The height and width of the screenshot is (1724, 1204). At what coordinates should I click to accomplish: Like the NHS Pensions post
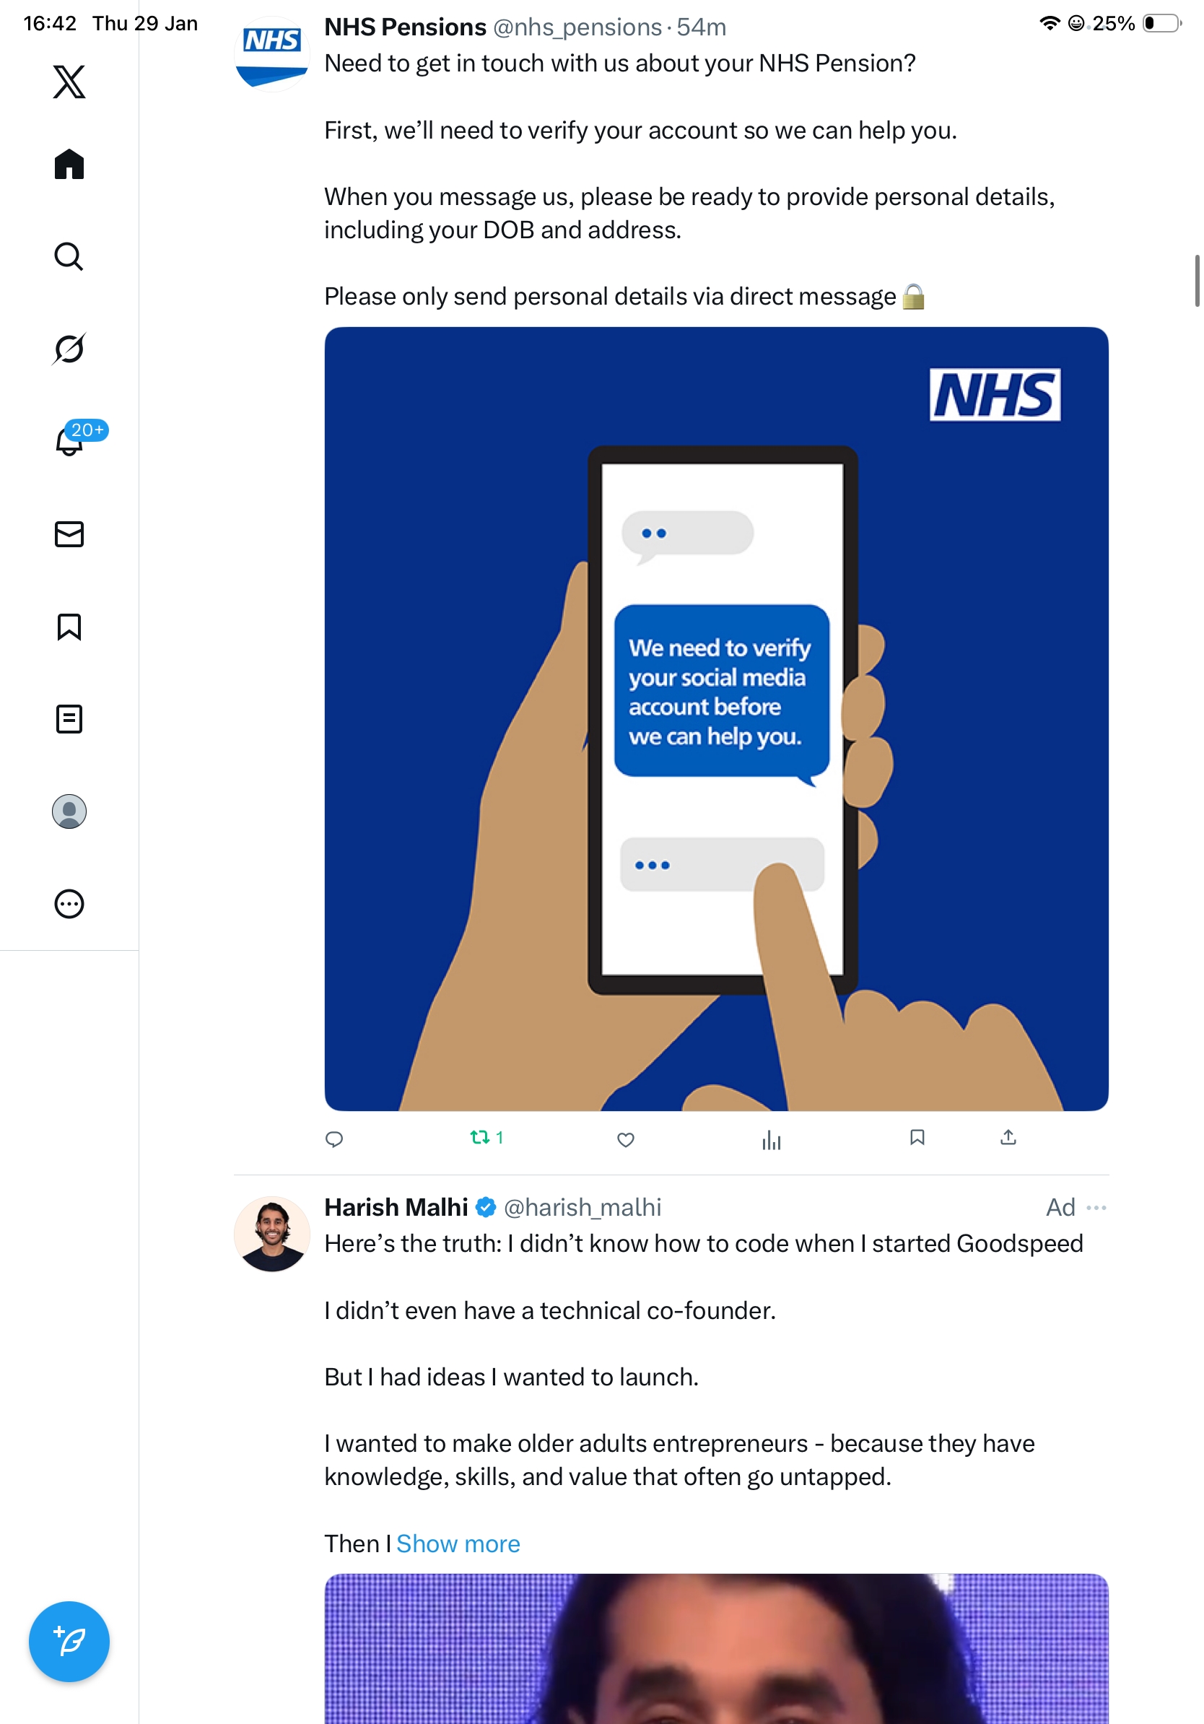pyautogui.click(x=625, y=1139)
